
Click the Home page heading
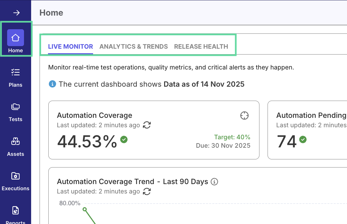[x=51, y=13]
